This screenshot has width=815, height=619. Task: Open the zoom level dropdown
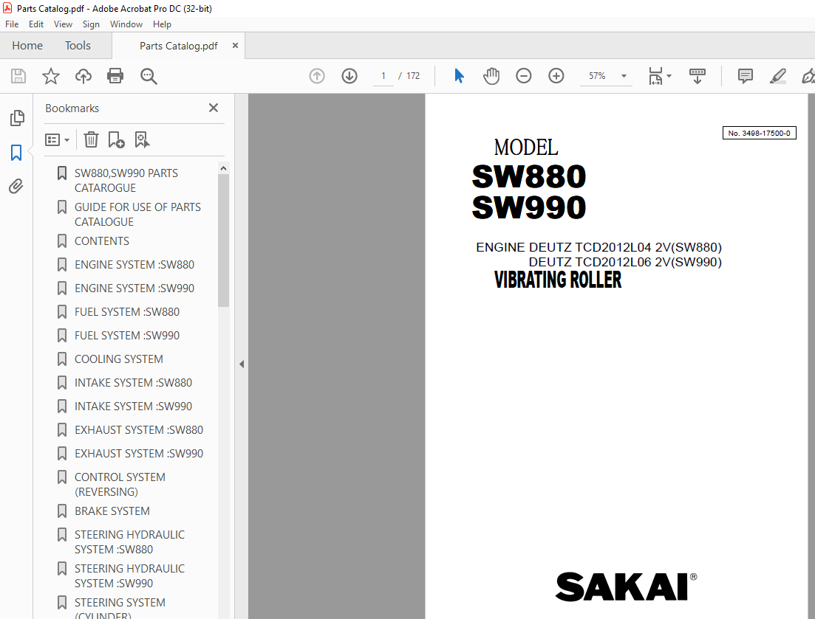(624, 76)
